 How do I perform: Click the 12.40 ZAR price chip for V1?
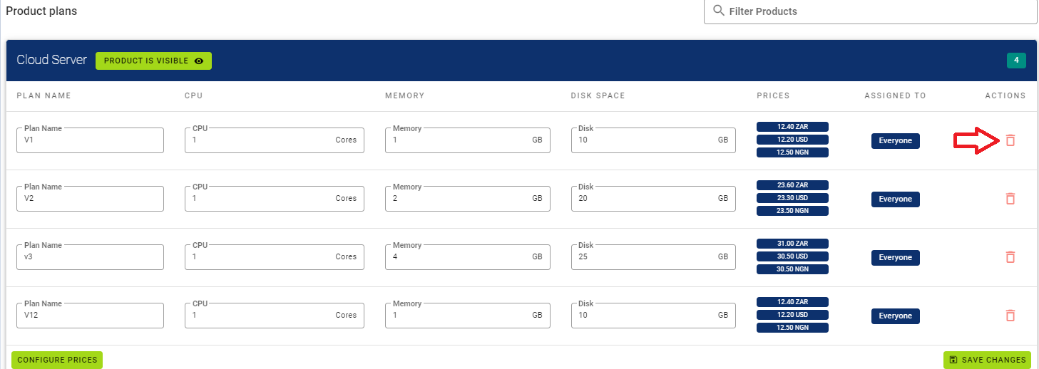tap(792, 127)
